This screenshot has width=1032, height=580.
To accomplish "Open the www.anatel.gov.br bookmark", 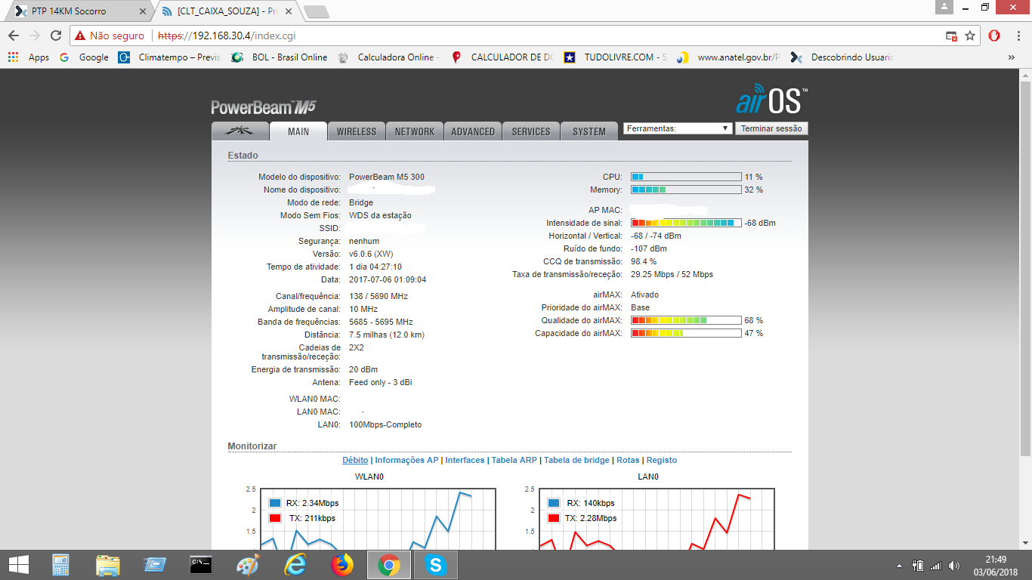I will pos(728,57).
